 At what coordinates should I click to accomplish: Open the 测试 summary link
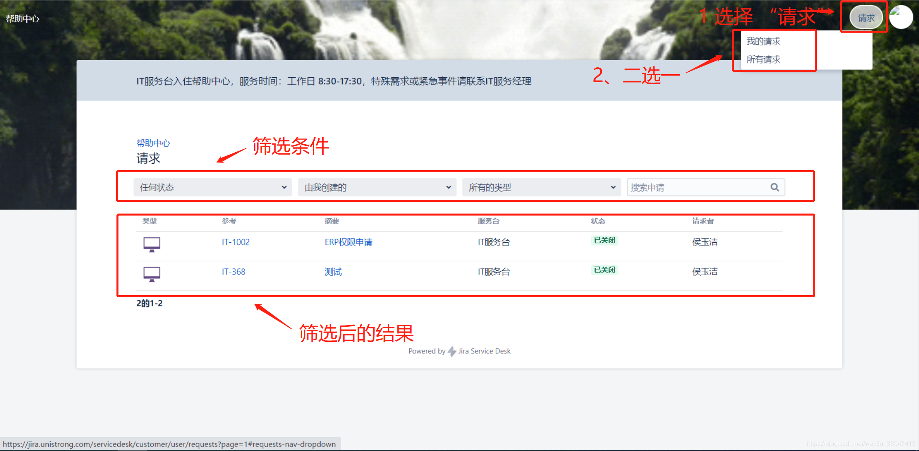[333, 272]
